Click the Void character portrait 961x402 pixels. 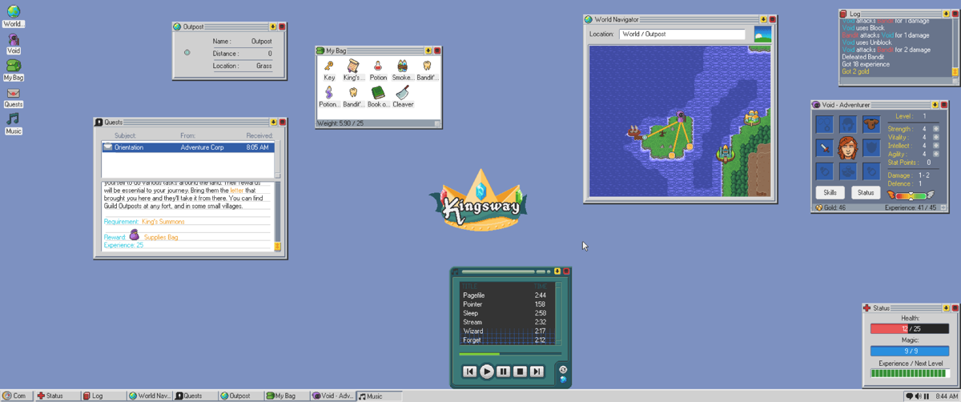tap(847, 148)
